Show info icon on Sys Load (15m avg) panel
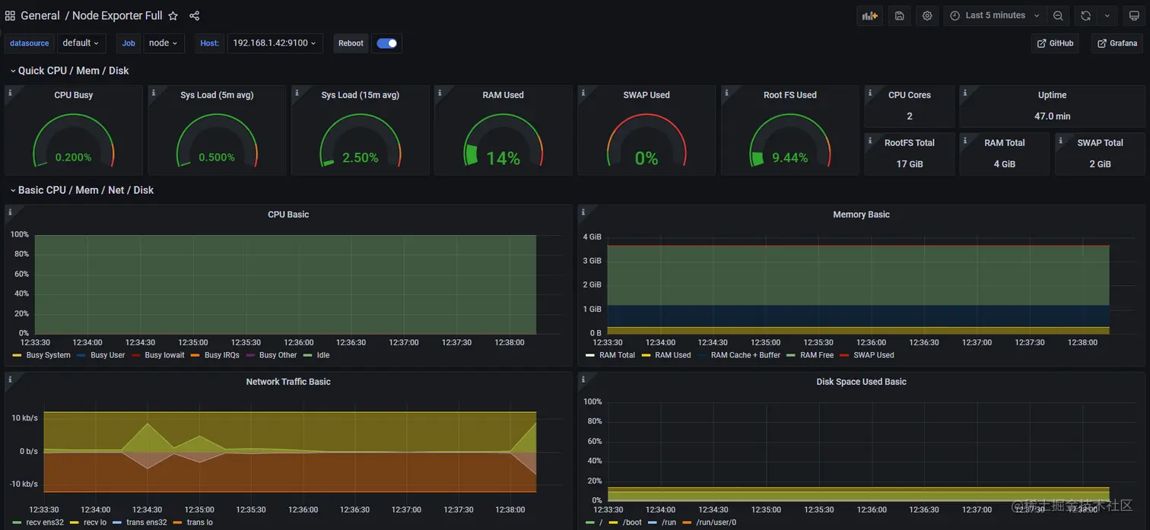The width and height of the screenshot is (1150, 530). click(x=297, y=93)
